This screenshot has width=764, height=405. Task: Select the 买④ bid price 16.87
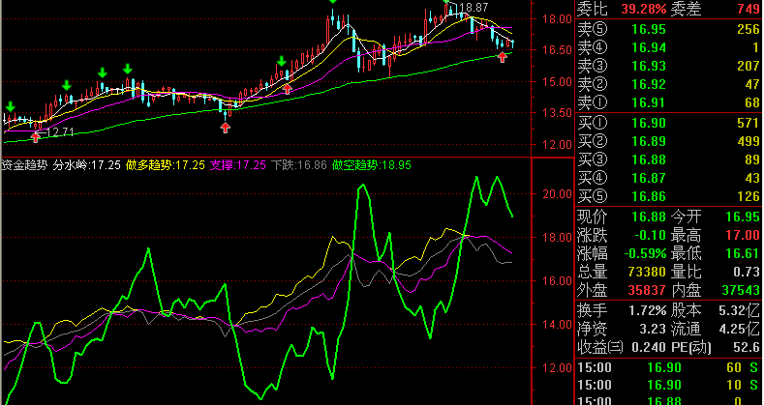649,179
